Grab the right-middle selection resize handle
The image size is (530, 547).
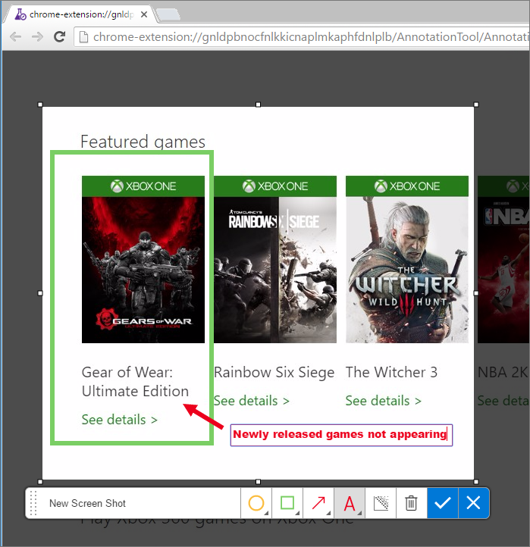pyautogui.click(x=476, y=293)
